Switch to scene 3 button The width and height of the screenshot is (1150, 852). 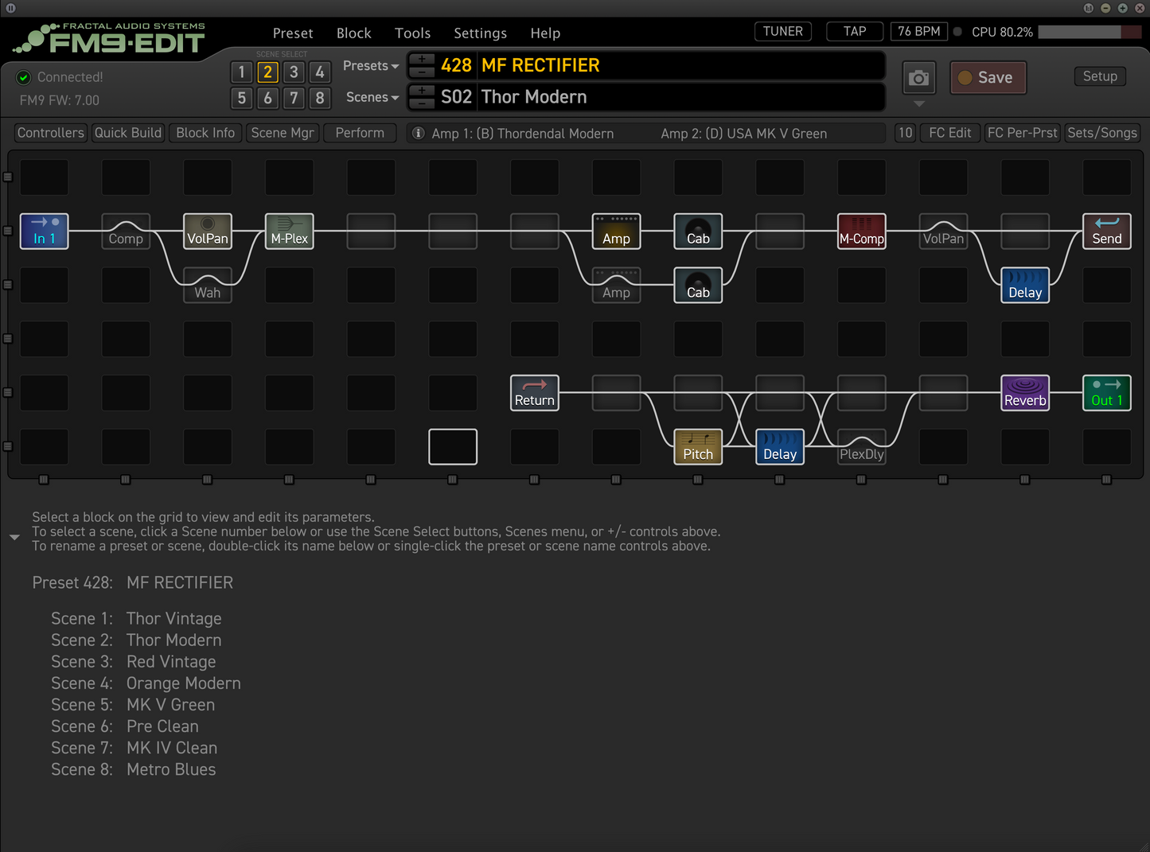click(x=294, y=72)
